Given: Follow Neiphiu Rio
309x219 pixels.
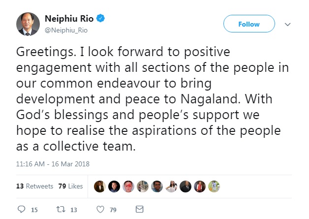Looking at the screenshot, I should coord(249,24).
